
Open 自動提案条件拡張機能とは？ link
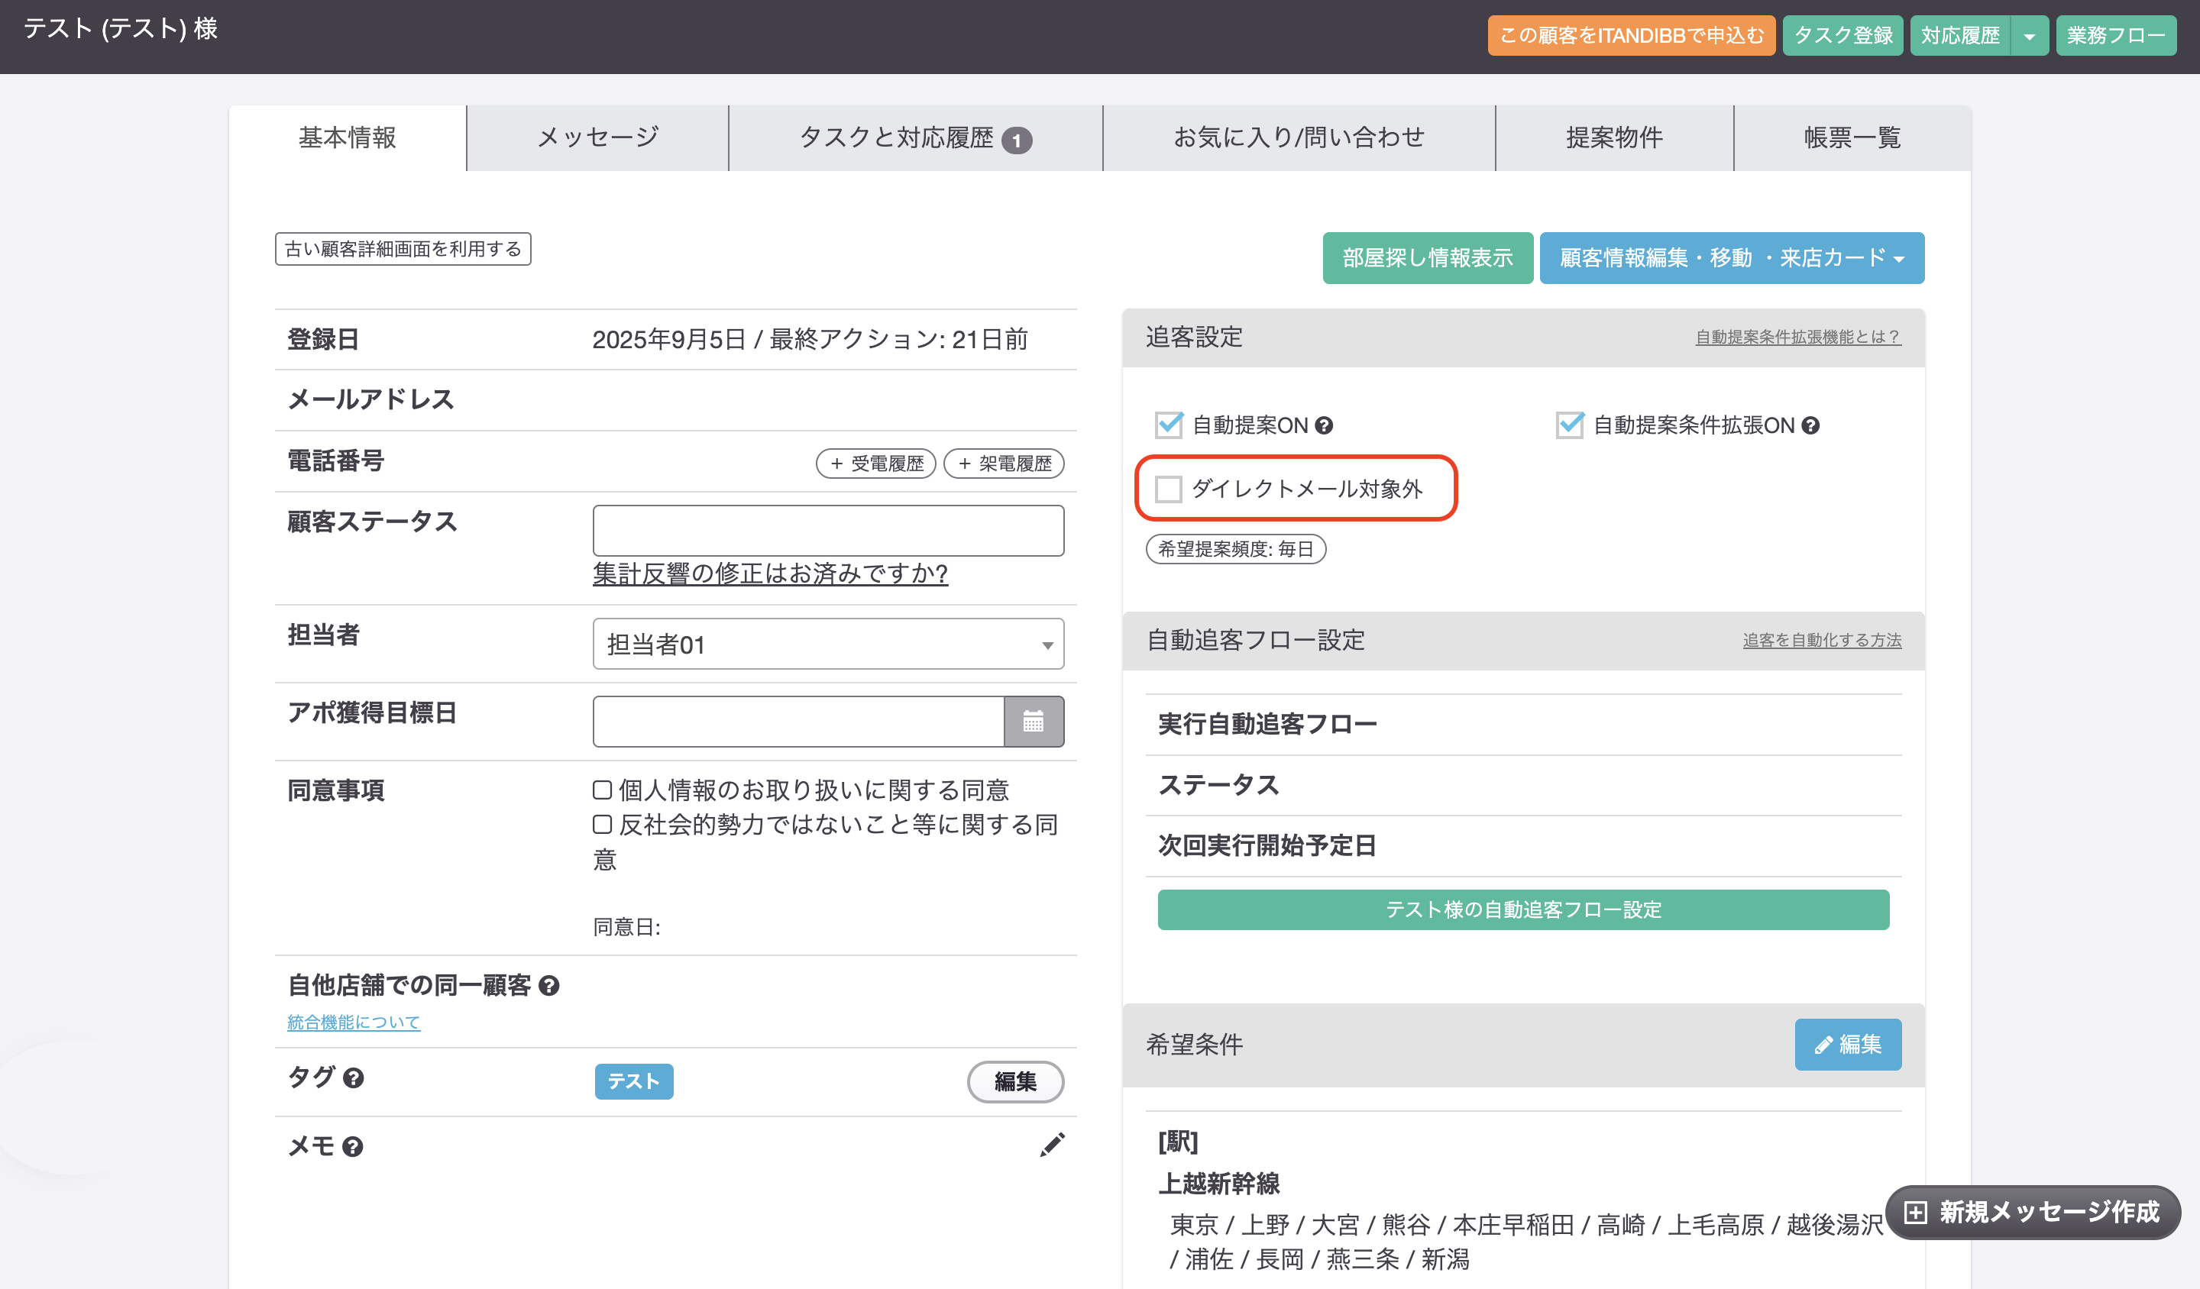pos(1798,337)
